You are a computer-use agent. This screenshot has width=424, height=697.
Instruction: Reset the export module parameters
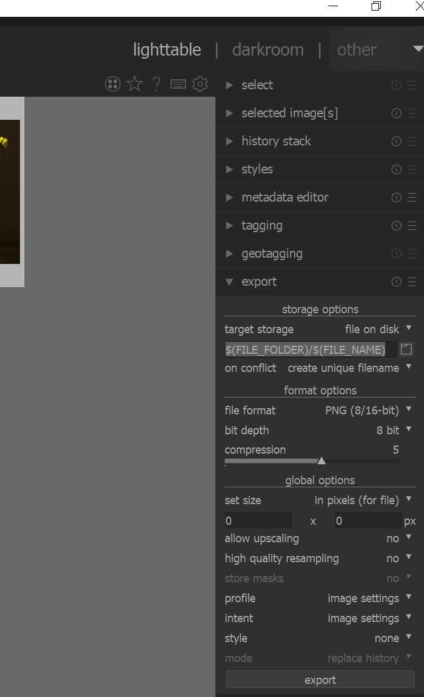click(x=396, y=282)
